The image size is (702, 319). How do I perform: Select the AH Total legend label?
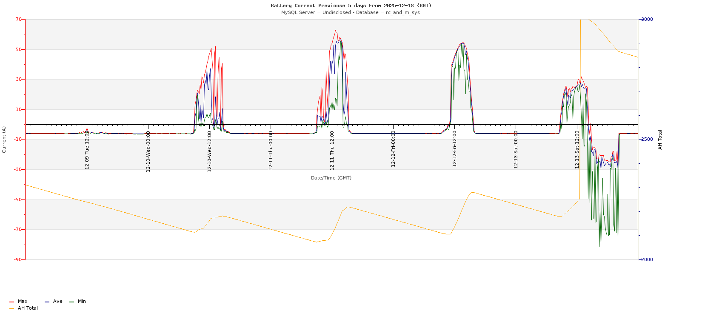pos(28,308)
